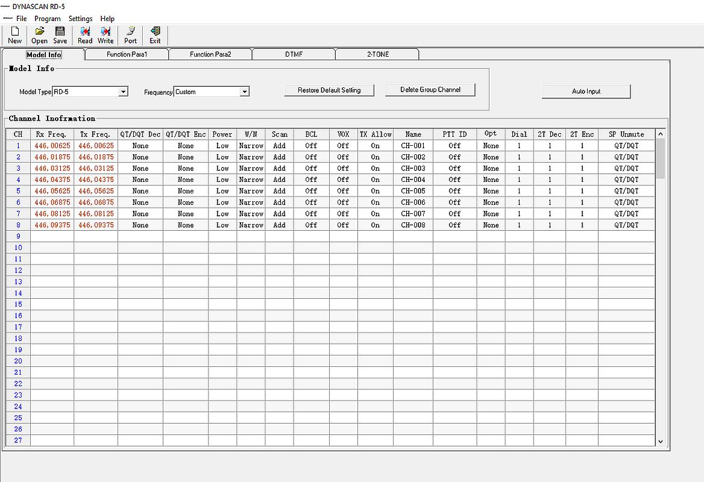Viewport: 704px width, 482px height.
Task: Click Restore Default Setting button
Action: point(329,90)
